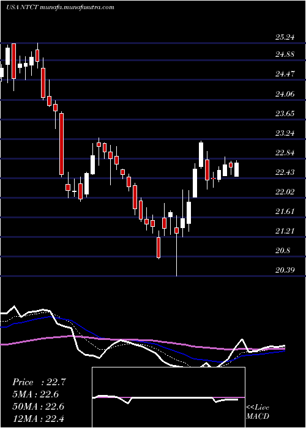
Task: Click the tall red candle falling to 22.43
Action: coord(62,144)
